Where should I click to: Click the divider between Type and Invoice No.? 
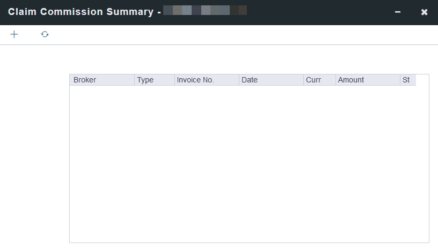[x=174, y=80]
